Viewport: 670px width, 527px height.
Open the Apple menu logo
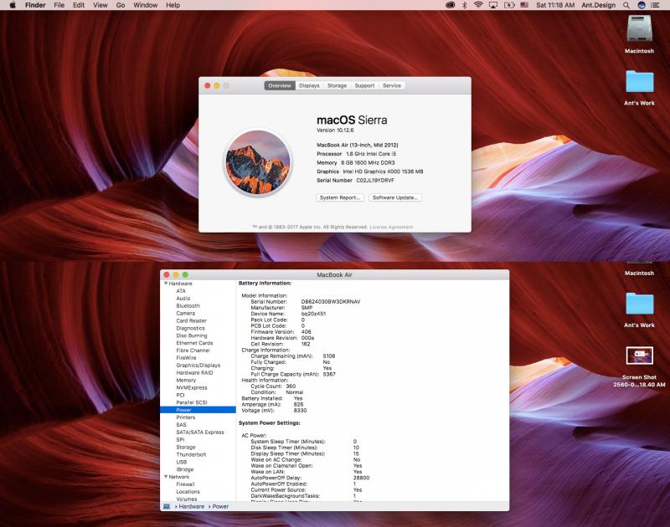[x=13, y=5]
